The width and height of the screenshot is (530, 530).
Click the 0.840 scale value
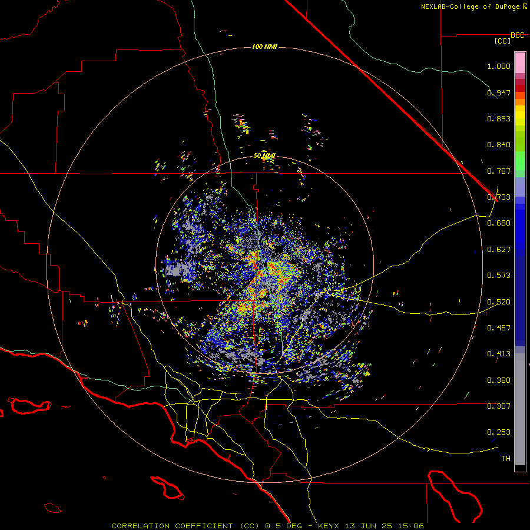[499, 145]
